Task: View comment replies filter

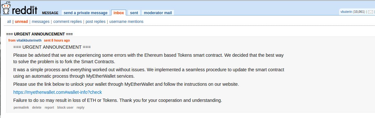Action: (68, 22)
